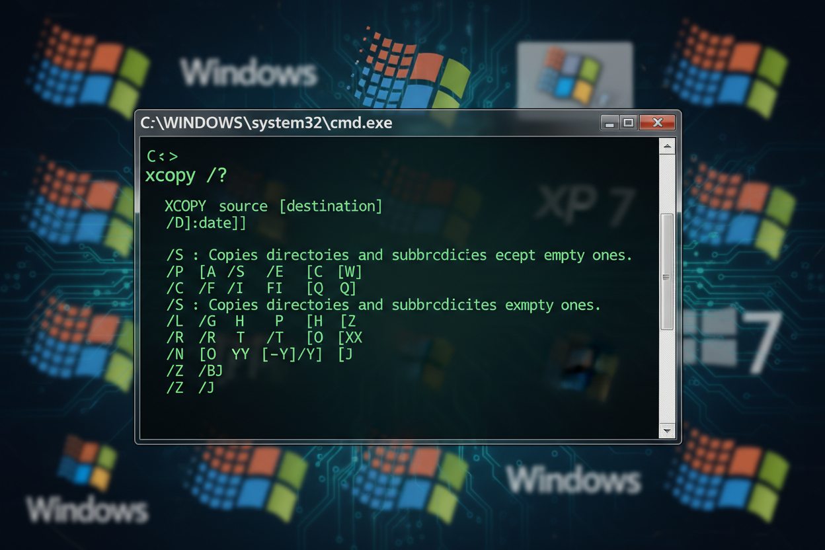Click the typed command xcopy /?
Viewport: 825px width, 550px height.
pos(186,177)
